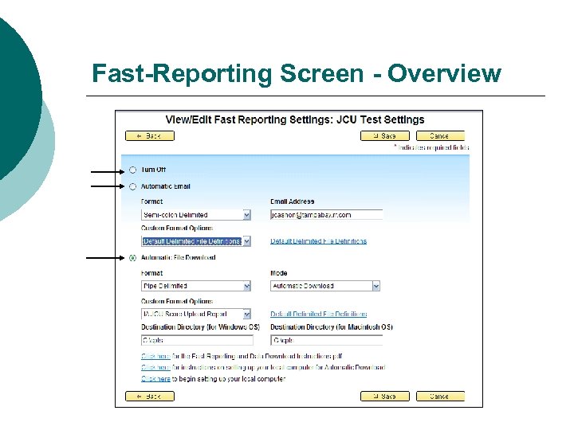Open Default Delimited File Definitions link under Mode
The width and height of the screenshot is (574, 430).
pos(318,314)
